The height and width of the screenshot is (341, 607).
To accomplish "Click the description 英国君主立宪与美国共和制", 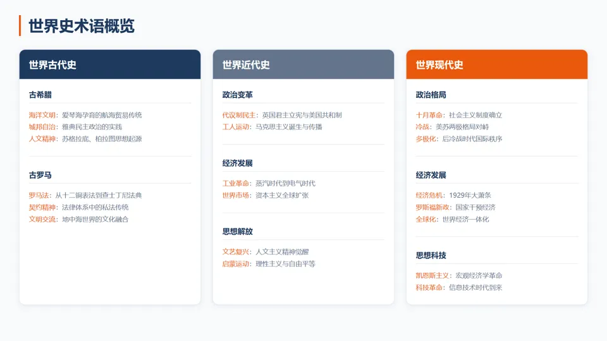I will pos(302,115).
